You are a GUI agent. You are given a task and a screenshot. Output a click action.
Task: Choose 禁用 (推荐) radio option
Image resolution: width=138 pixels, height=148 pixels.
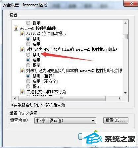click(28, 76)
